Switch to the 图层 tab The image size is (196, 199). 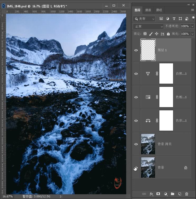138,10
